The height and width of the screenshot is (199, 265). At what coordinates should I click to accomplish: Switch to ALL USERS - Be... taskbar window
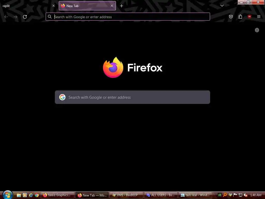pyautogui.click(x=161, y=195)
